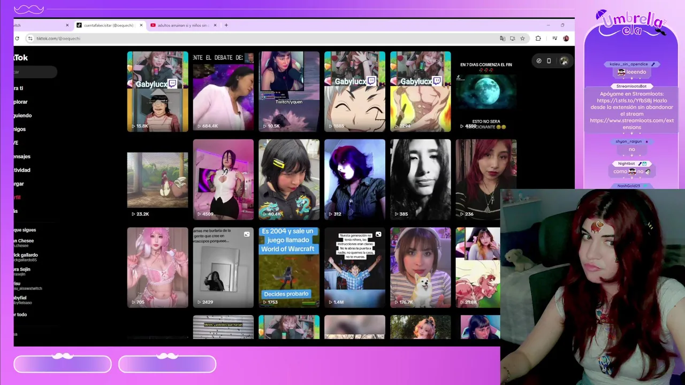685x385 pixels.
Task: Open the mirror photo post with 2429 views
Action: coord(223,267)
